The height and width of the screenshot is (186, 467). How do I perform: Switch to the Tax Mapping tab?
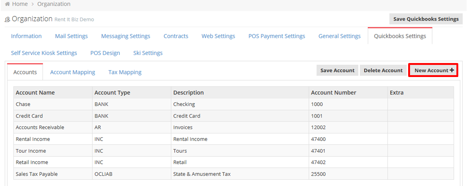tap(125, 72)
